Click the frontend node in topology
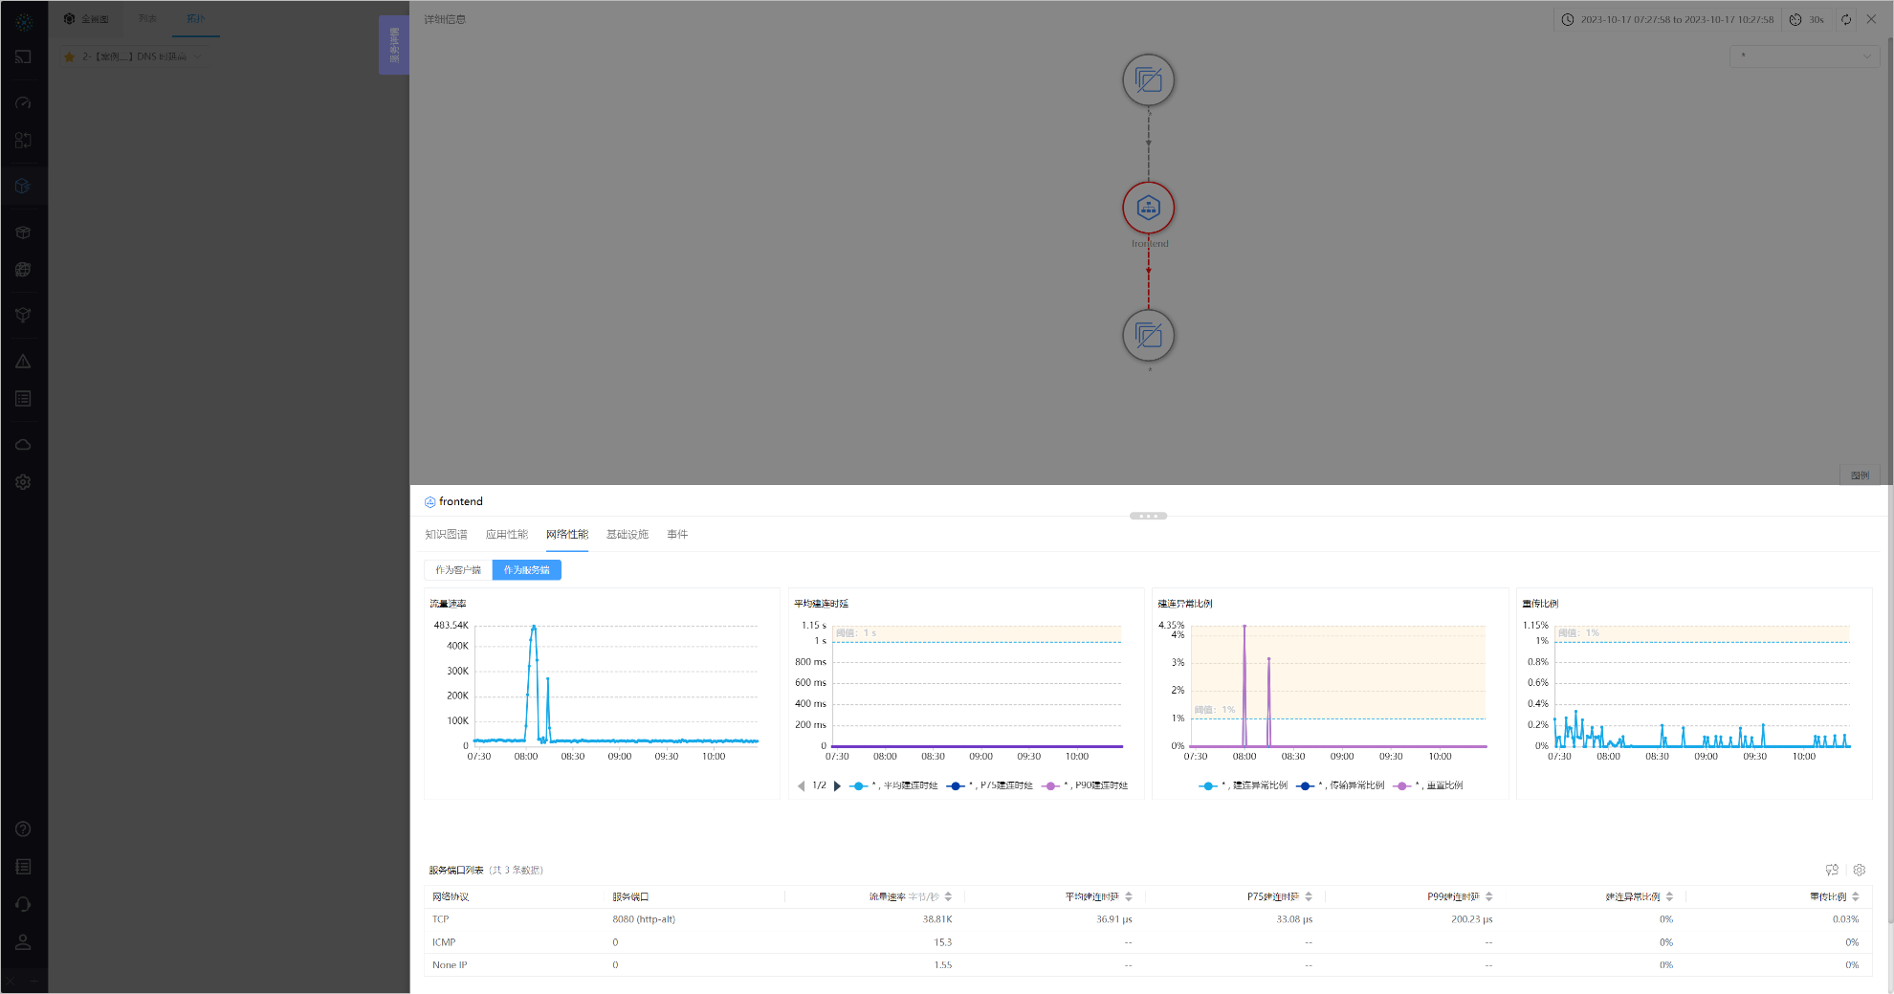This screenshot has height=994, width=1894. point(1148,208)
